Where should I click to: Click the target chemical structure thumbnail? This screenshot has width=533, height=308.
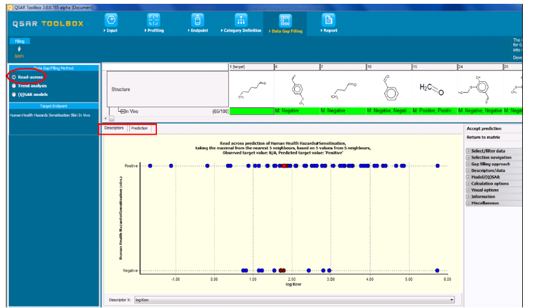pos(252,89)
